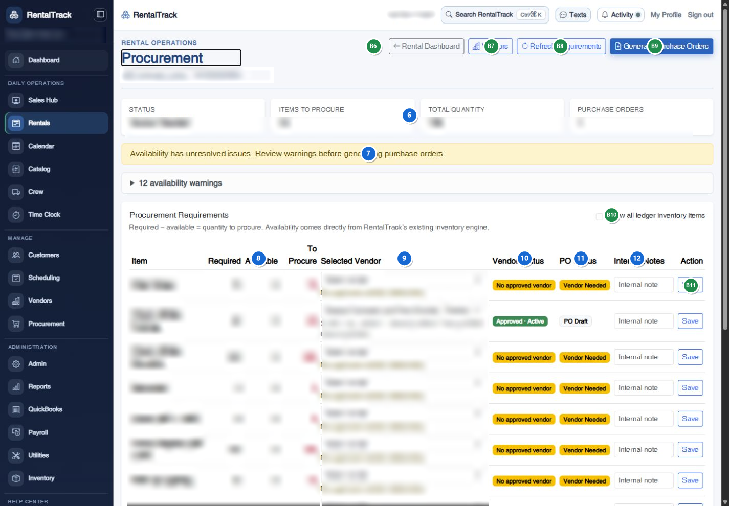This screenshot has width=729, height=506.
Task: Click the Procurement Requirements heading
Action: [179, 215]
